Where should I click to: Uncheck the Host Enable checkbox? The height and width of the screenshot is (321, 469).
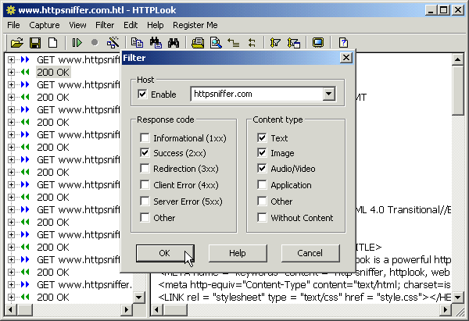click(x=142, y=95)
